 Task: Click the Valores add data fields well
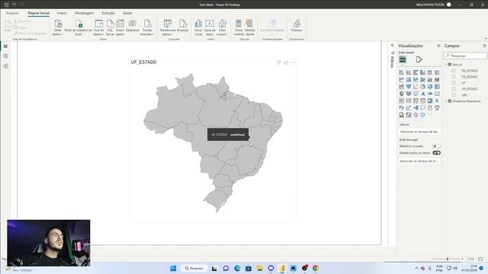pos(419,132)
